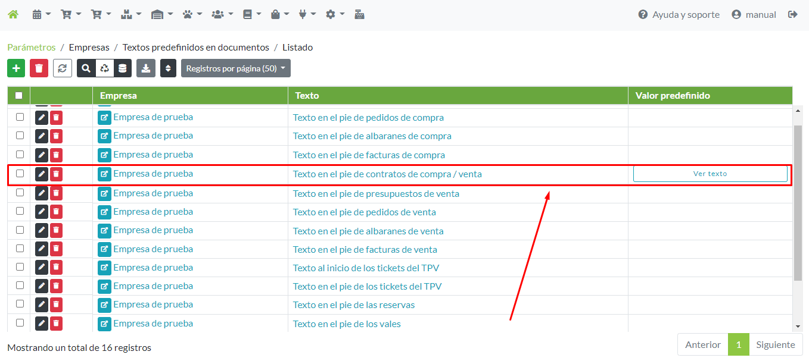809x364 pixels.
Task: Open the paw print menu in the navbar
Action: point(192,14)
